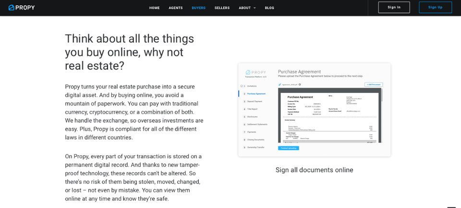Viewport: 461px width, 208px height.
Task: Open the Sellers page
Action: coord(222,8)
